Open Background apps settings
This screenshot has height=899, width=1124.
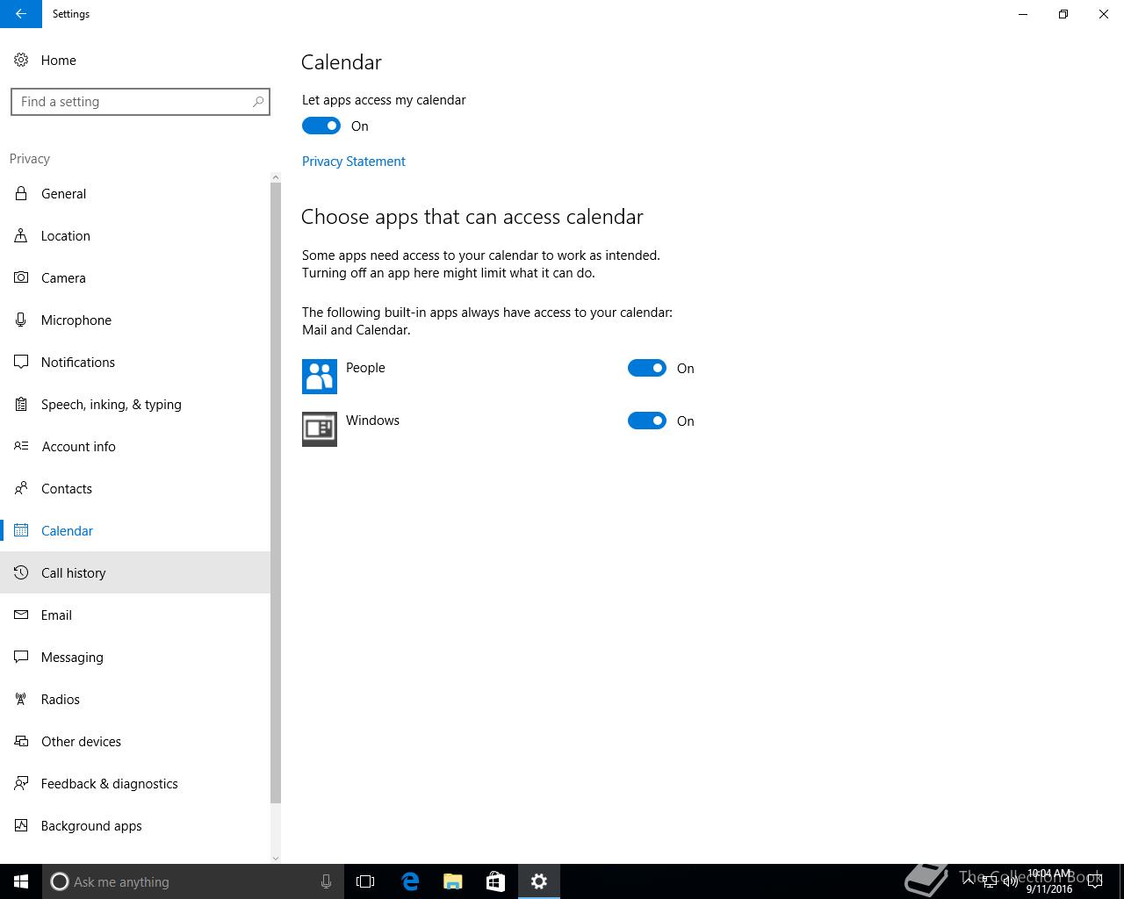coord(135,825)
